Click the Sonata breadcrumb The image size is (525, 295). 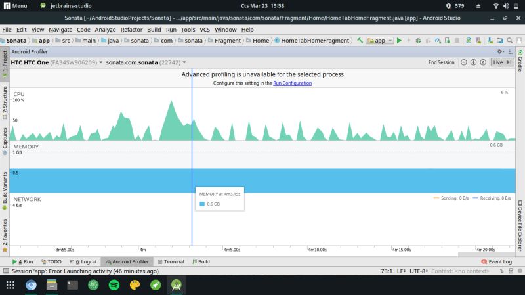tap(14, 41)
